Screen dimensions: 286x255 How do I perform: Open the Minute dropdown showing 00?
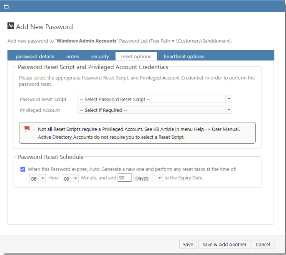coord(70,179)
